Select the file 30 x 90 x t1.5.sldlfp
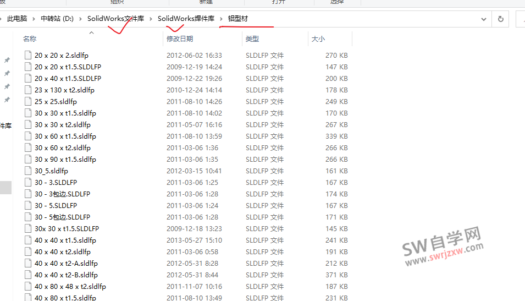This screenshot has height=301, width=525. pyautogui.click(x=65, y=159)
